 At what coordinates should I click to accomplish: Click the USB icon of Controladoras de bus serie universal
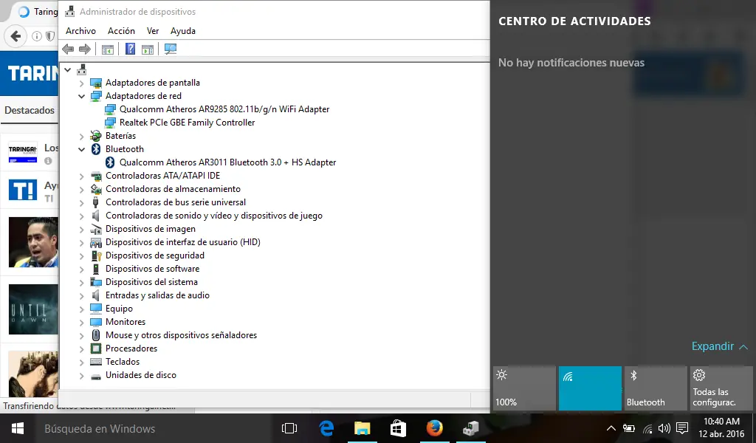point(96,202)
